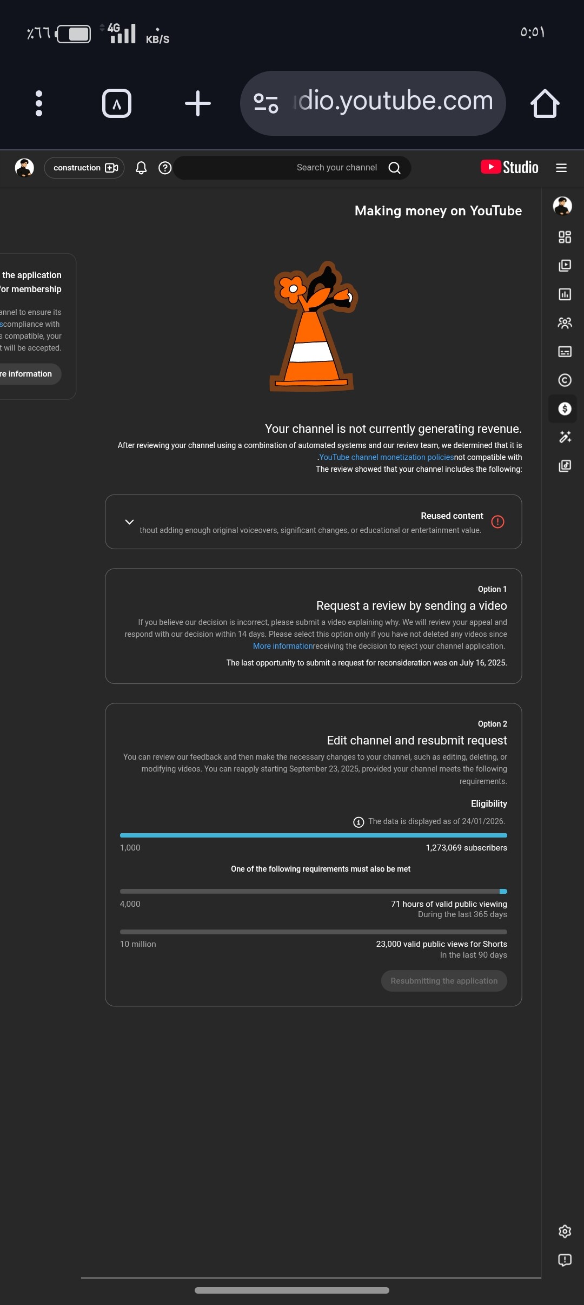This screenshot has width=584, height=1305.
Task: Open the Audio library icon in sidebar
Action: click(x=565, y=466)
